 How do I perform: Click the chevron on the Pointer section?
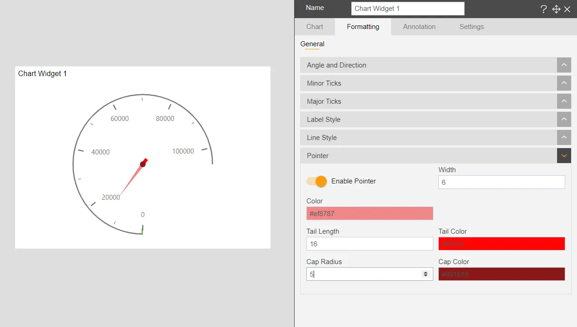[564, 155]
